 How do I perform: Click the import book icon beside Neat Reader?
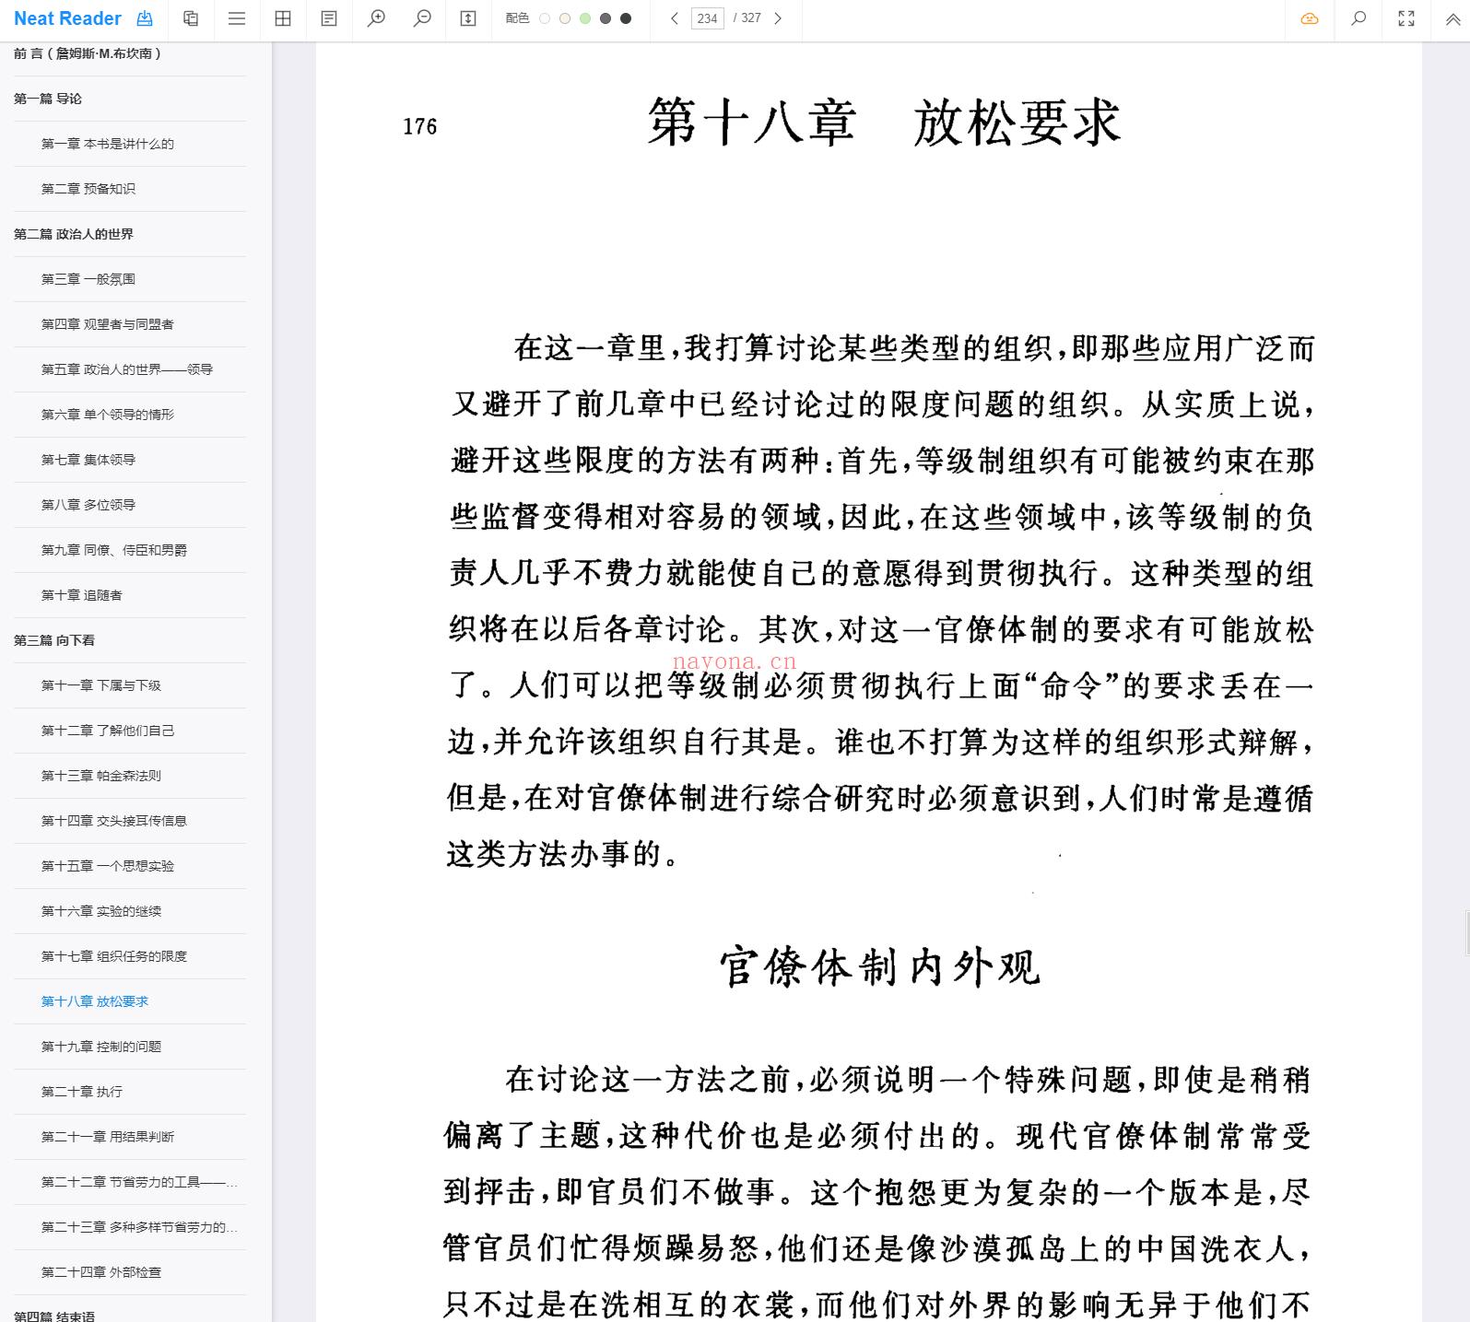click(x=145, y=18)
